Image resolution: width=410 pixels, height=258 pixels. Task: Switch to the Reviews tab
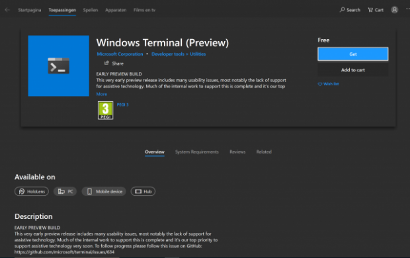click(x=237, y=151)
